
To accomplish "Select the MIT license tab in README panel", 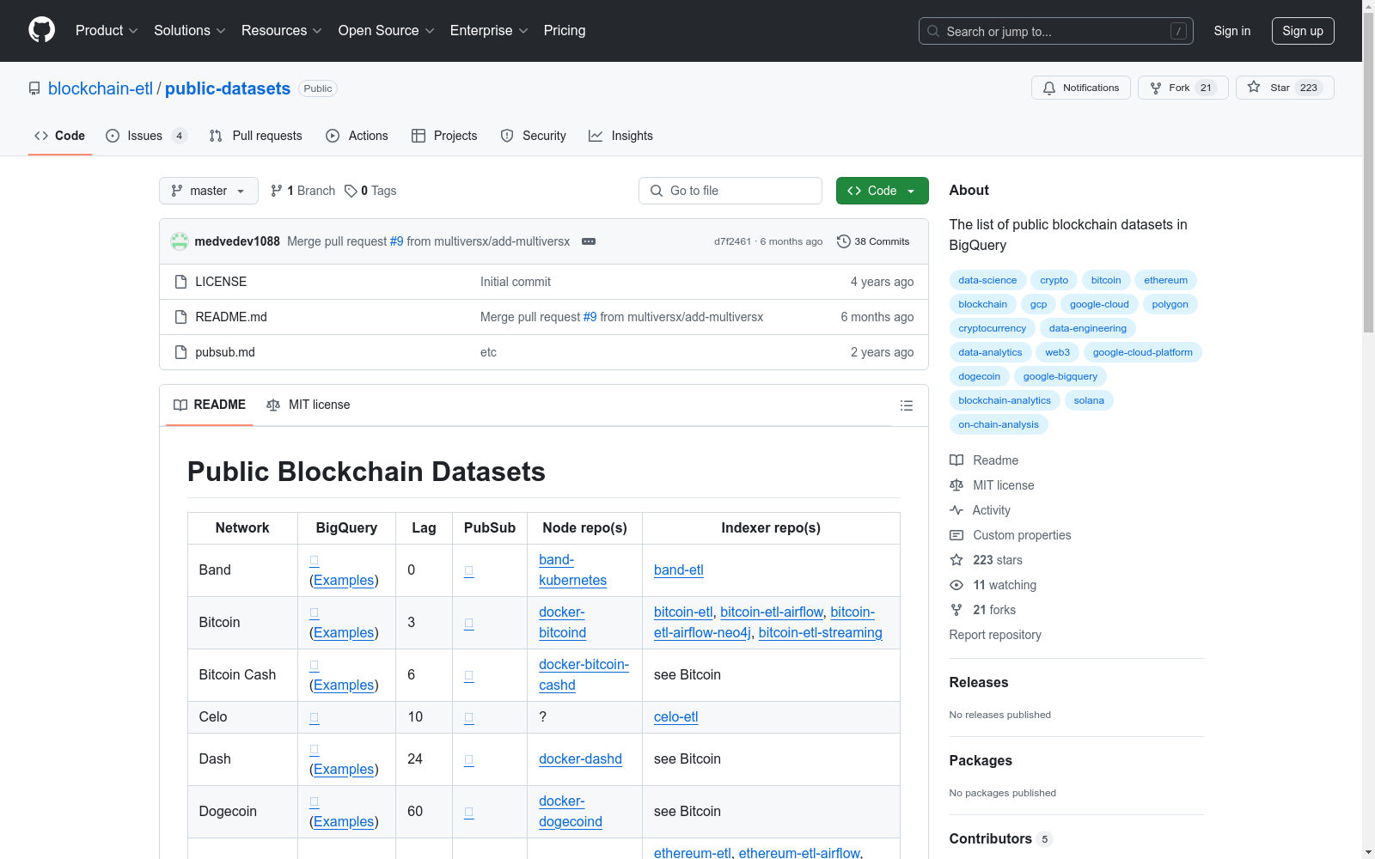I will point(309,405).
